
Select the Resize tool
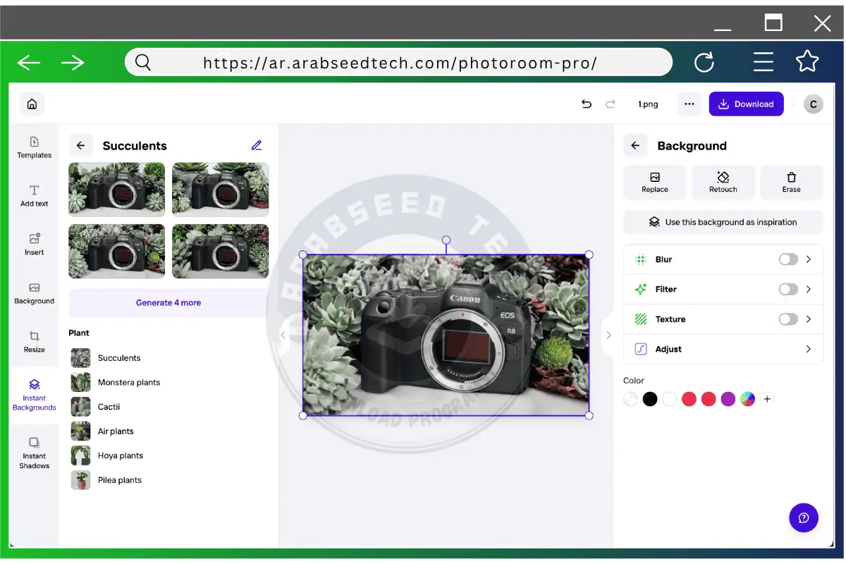click(34, 343)
